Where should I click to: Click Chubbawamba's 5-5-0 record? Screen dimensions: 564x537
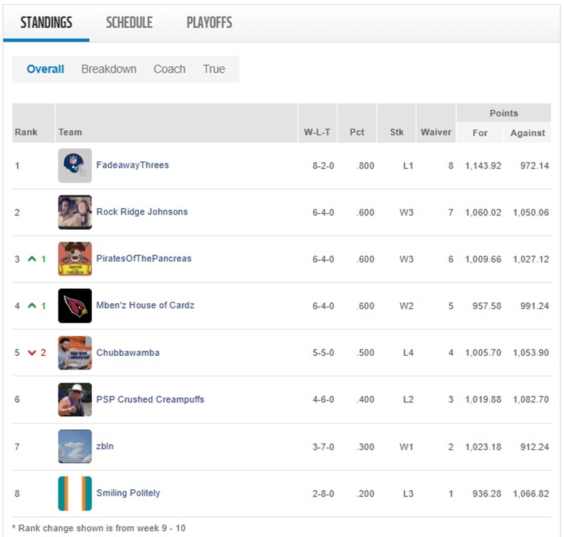coord(323,353)
